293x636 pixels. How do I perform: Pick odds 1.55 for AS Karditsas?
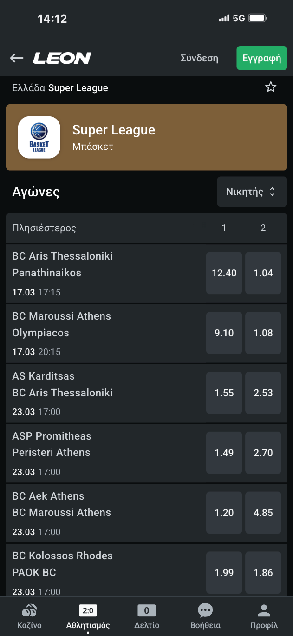[224, 393]
